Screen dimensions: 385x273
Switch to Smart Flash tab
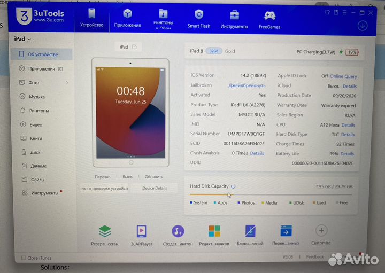click(198, 19)
